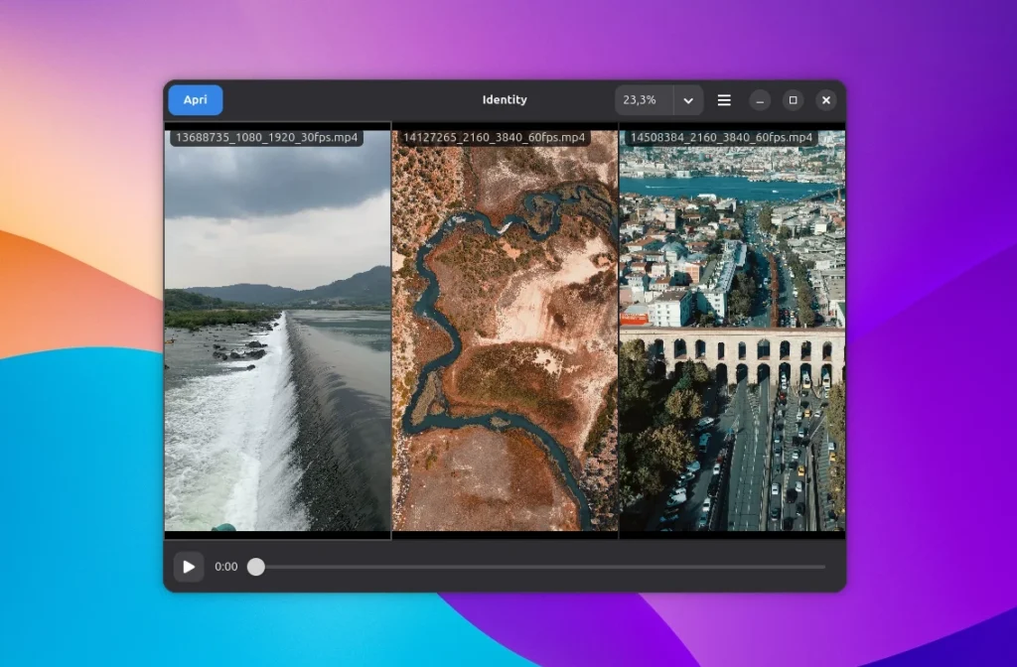This screenshot has height=667, width=1017.
Task: Click the Identity window title
Action: [x=505, y=100]
